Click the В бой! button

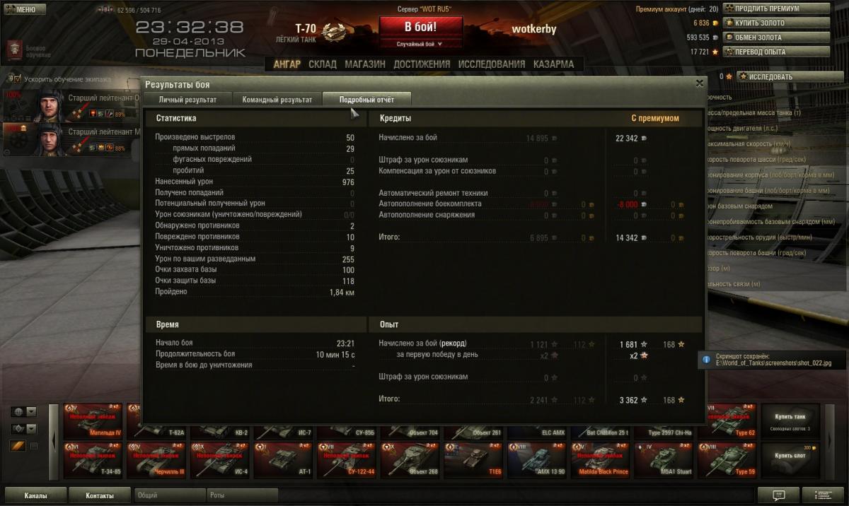coord(420,27)
